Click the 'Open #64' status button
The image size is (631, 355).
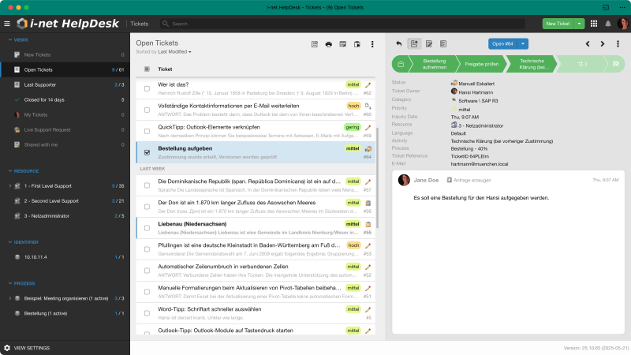tap(501, 43)
